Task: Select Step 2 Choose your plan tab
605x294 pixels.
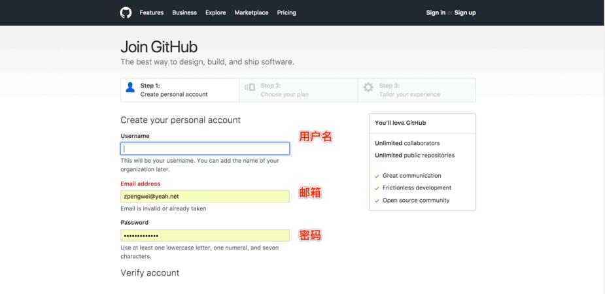Action: 299,90
